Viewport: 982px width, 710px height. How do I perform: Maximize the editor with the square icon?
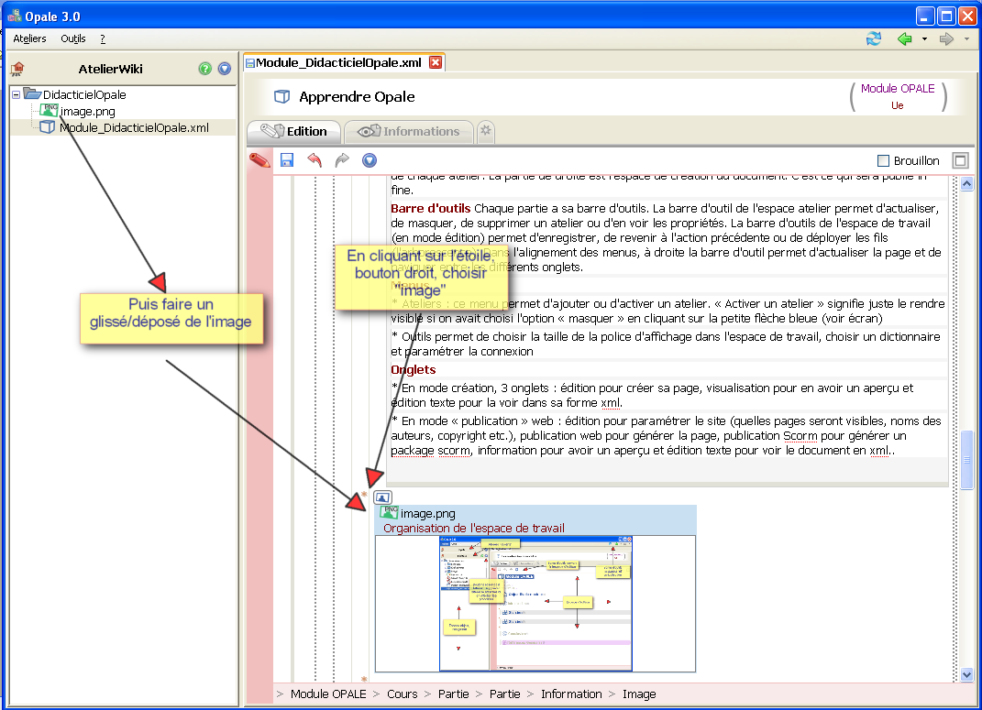[960, 160]
